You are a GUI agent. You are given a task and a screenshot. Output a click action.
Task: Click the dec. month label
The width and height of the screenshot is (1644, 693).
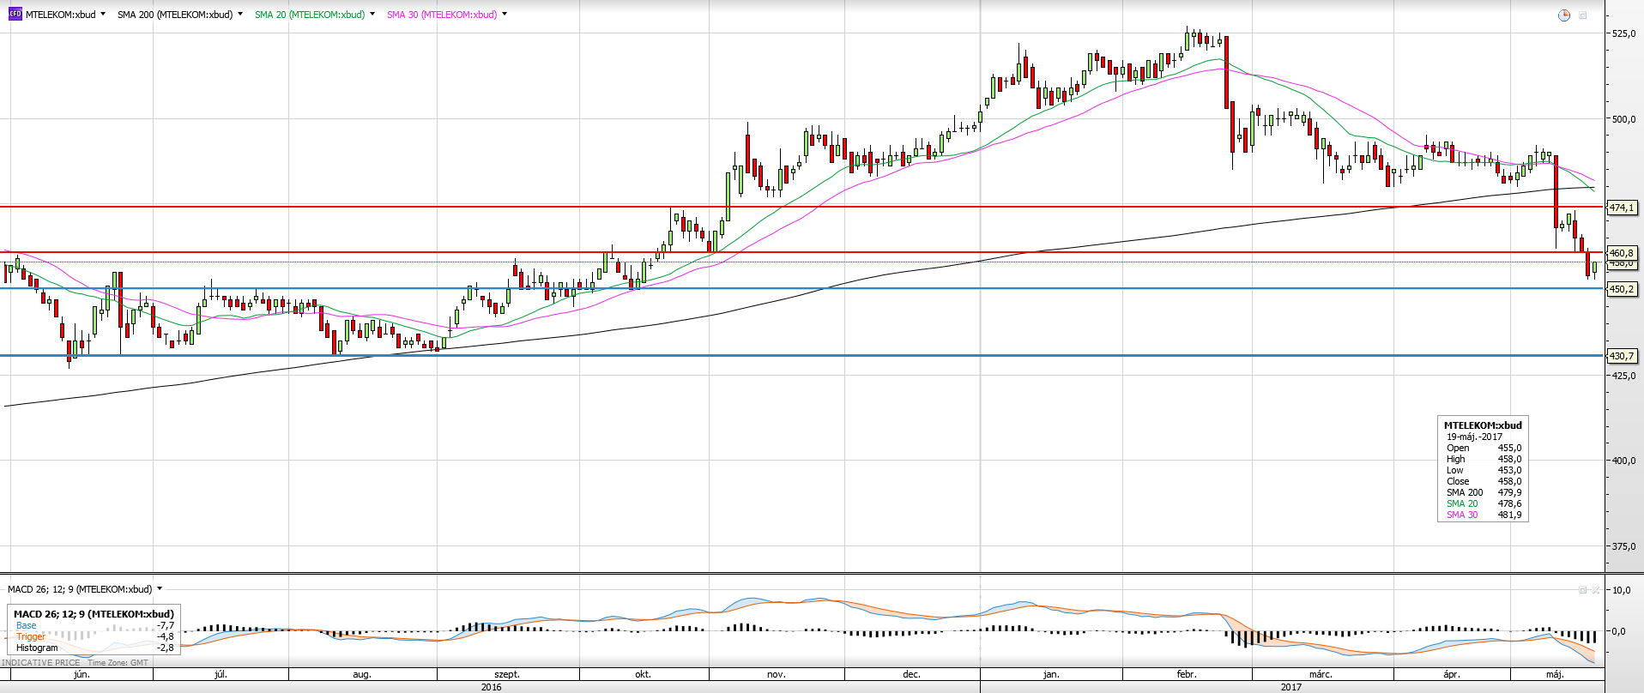tap(911, 674)
